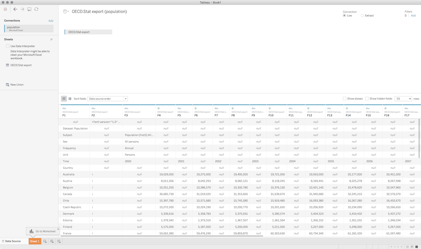Viewport: 421px width, 249px height.
Task: Switch to preview data grid view icon
Action: [64, 99]
